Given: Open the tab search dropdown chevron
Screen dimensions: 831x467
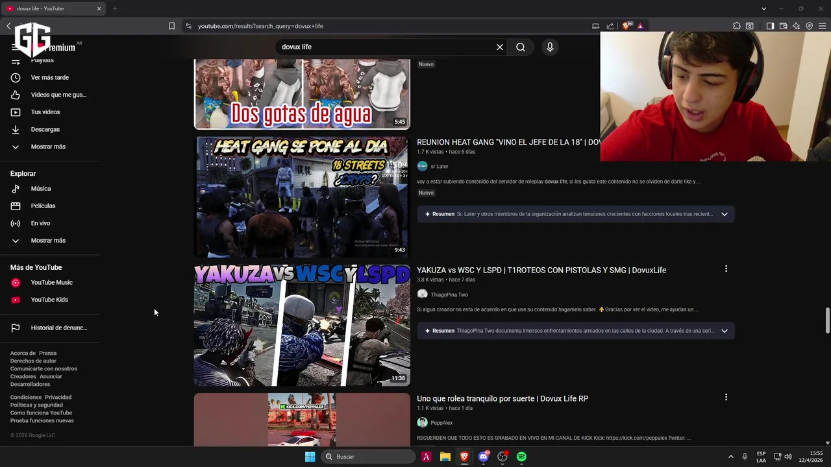Looking at the screenshot, I should [763, 8].
